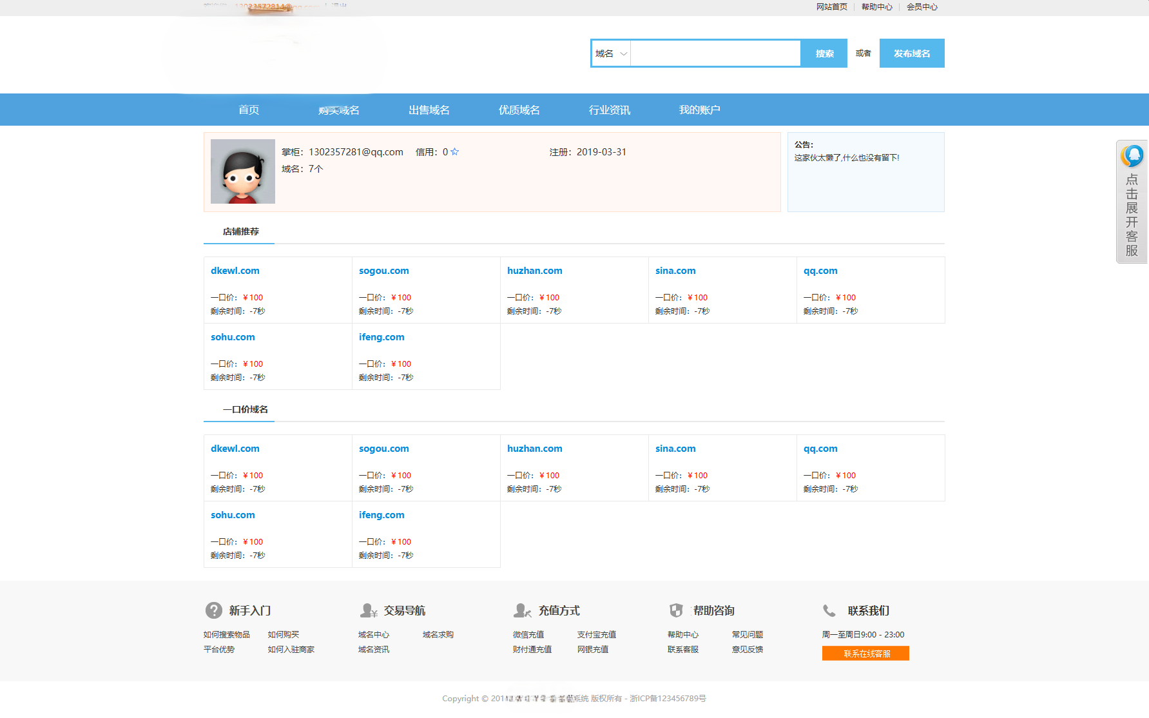Open sina.com in 店铺推荐 section
This screenshot has width=1149, height=718.
(x=675, y=271)
